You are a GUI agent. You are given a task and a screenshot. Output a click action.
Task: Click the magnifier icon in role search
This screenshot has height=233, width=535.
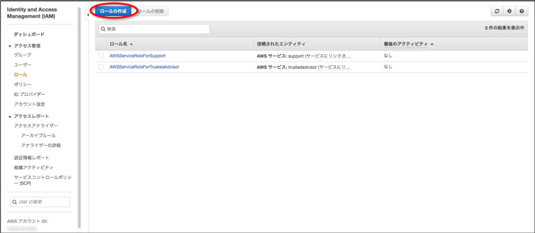tap(103, 29)
